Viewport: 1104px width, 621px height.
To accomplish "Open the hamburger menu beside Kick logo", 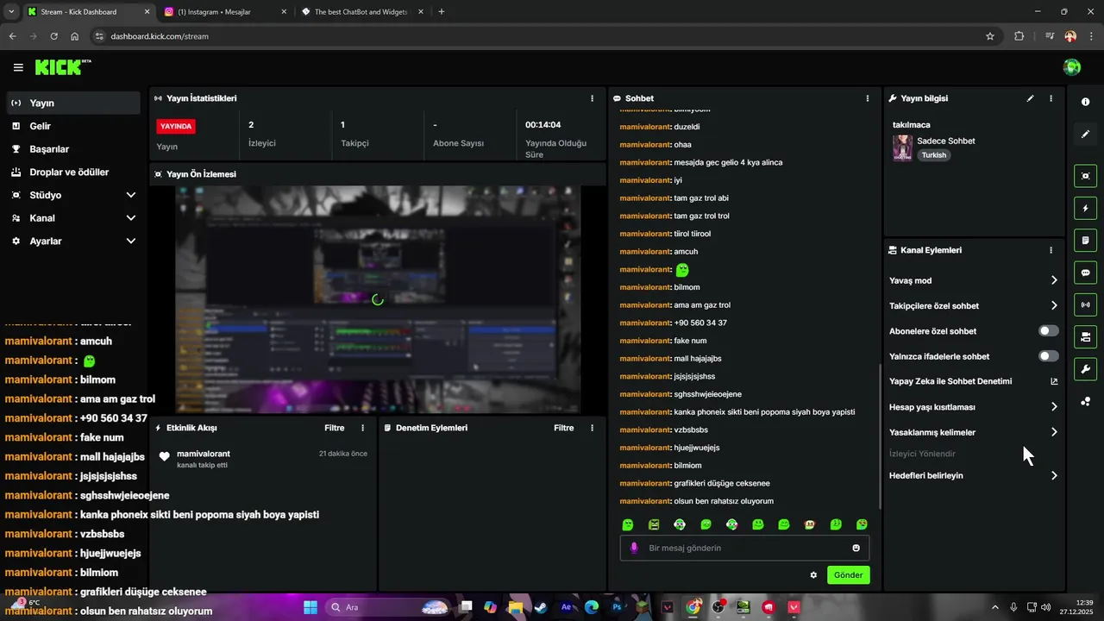I will [x=18, y=67].
